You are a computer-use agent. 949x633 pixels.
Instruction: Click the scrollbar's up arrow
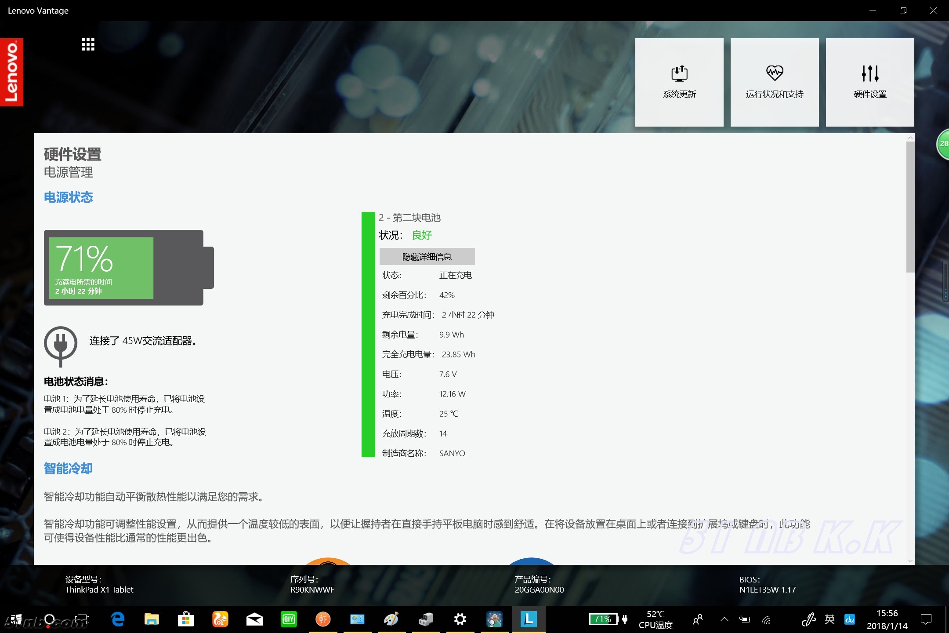click(910, 138)
